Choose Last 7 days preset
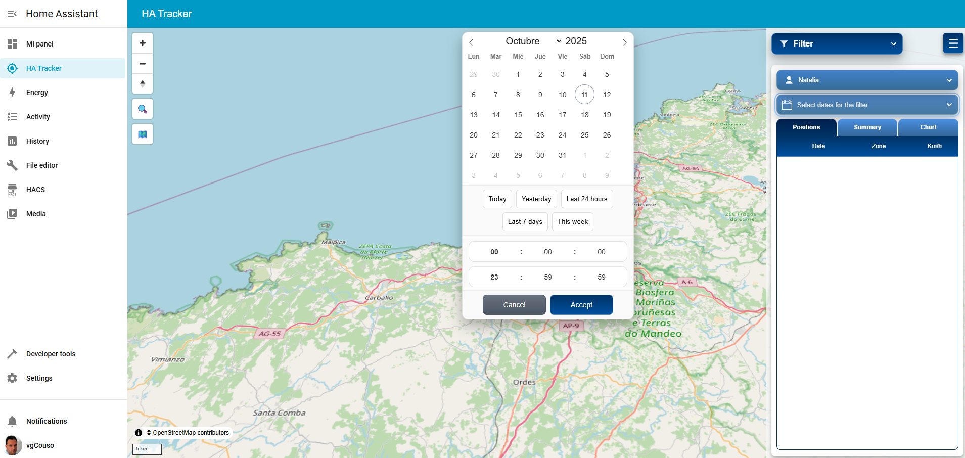This screenshot has width=965, height=458. coord(525,222)
